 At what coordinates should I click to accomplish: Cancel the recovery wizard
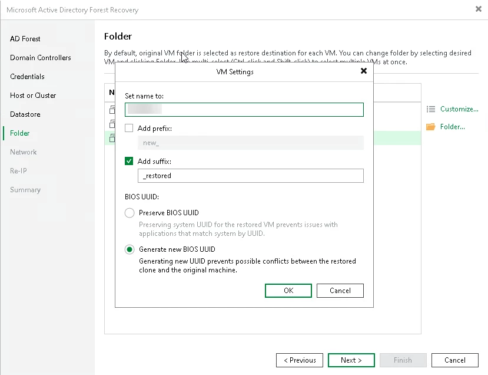click(454, 360)
